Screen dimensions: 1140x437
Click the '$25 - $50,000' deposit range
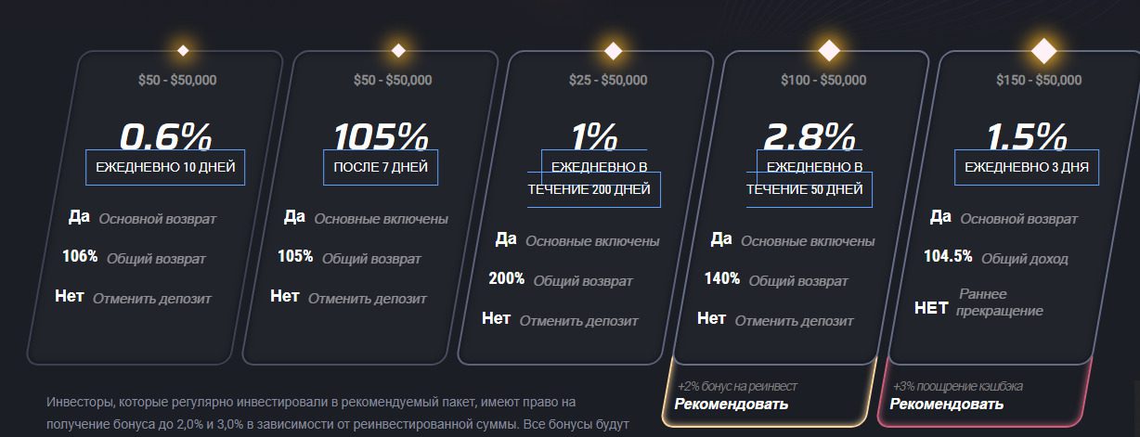(x=608, y=81)
